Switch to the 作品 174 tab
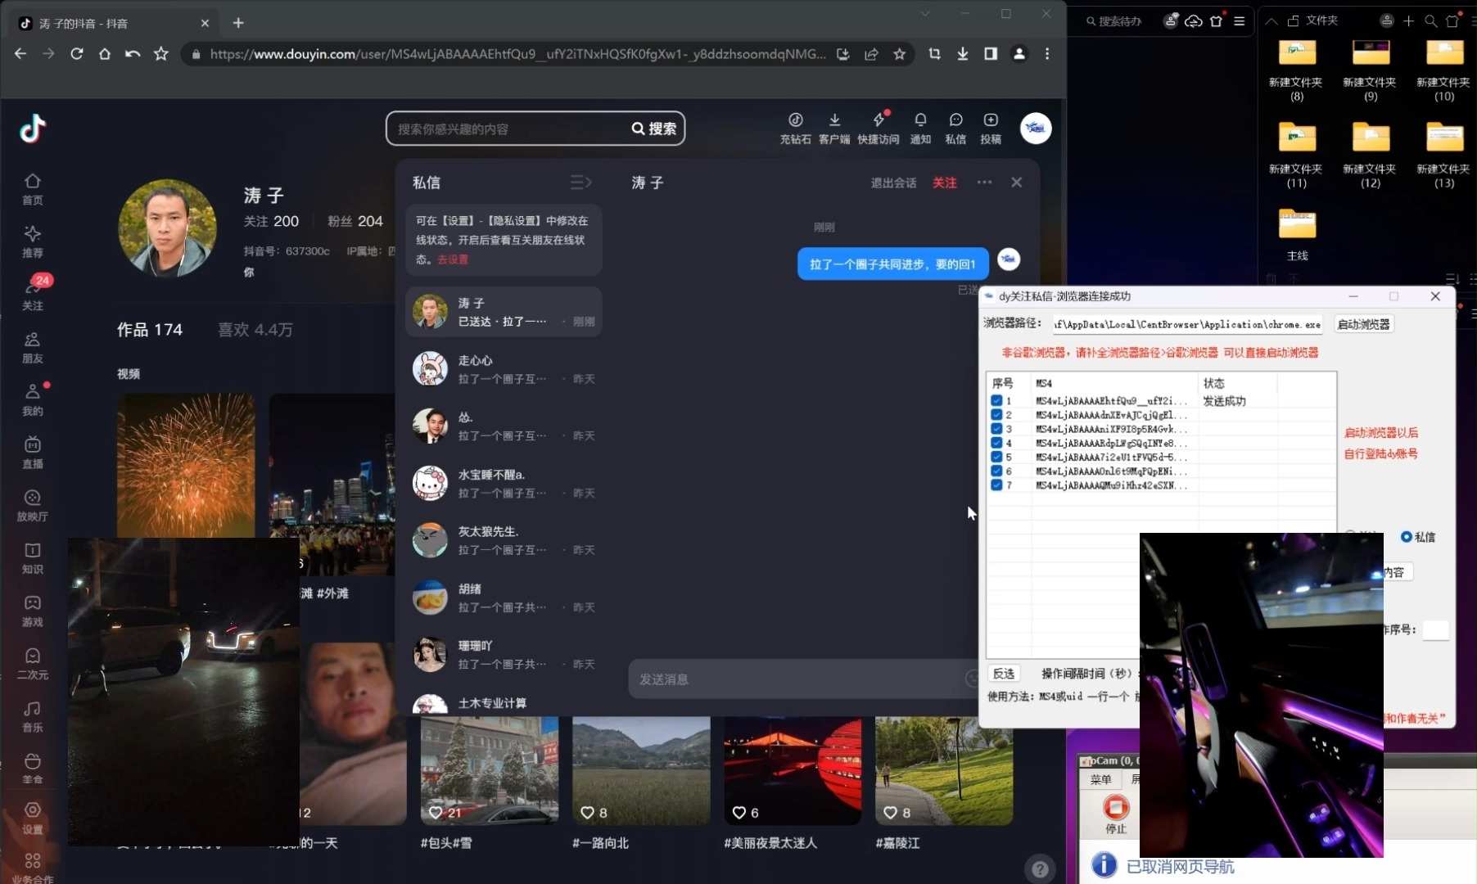 tap(150, 330)
